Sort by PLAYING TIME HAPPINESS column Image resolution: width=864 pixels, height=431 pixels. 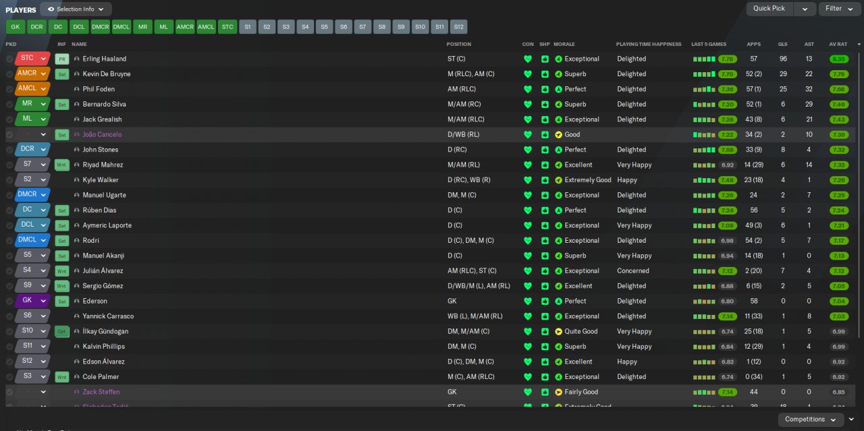649,44
